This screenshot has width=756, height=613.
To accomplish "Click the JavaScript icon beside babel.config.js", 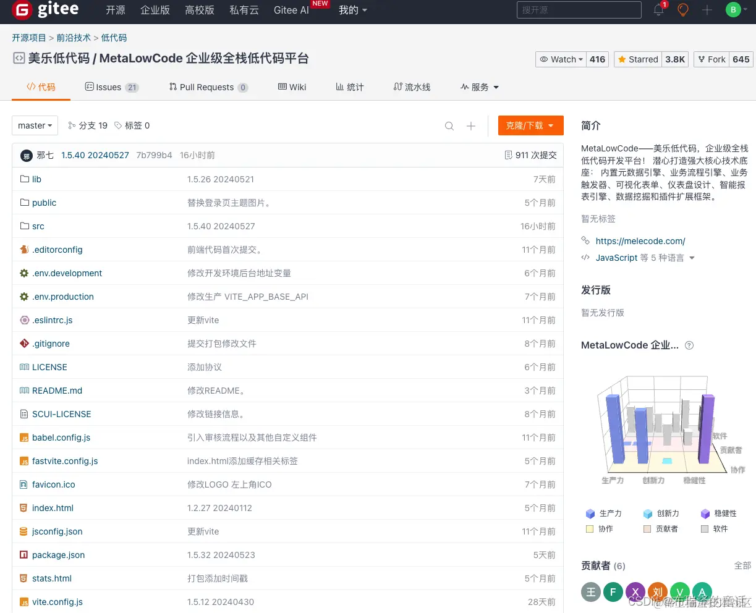I will point(25,438).
